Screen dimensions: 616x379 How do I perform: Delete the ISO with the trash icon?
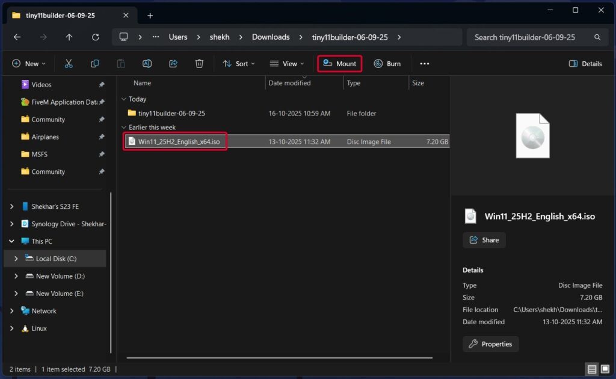pos(199,63)
